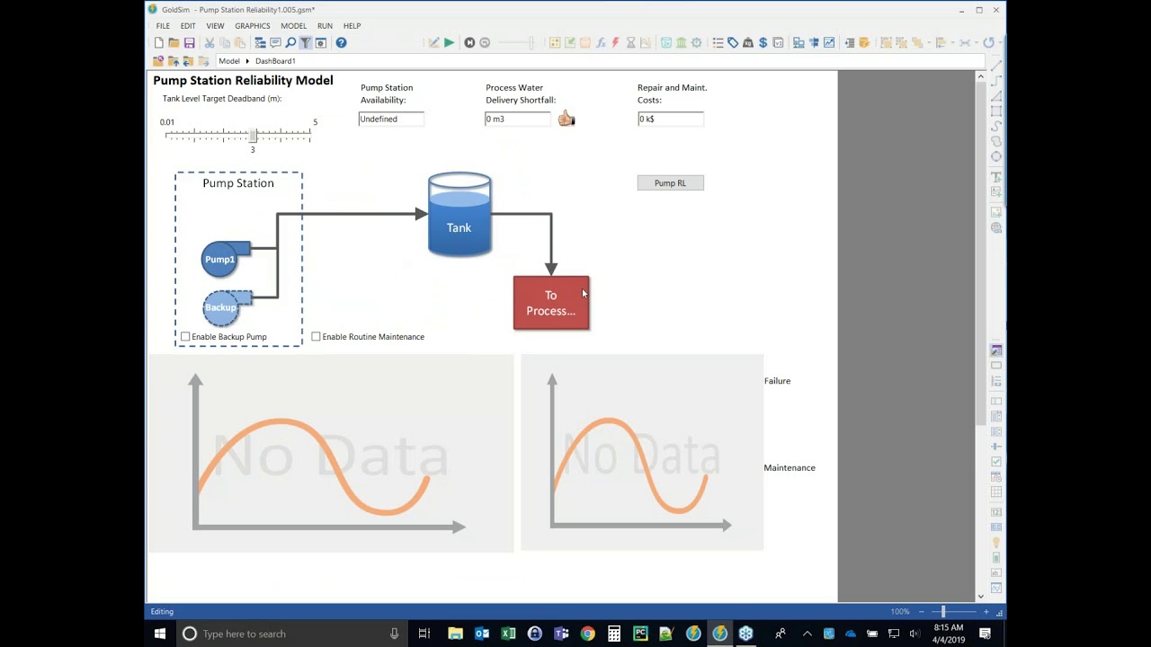
Task: Click the Tank Level Deadband slider handle
Action: tap(253, 135)
